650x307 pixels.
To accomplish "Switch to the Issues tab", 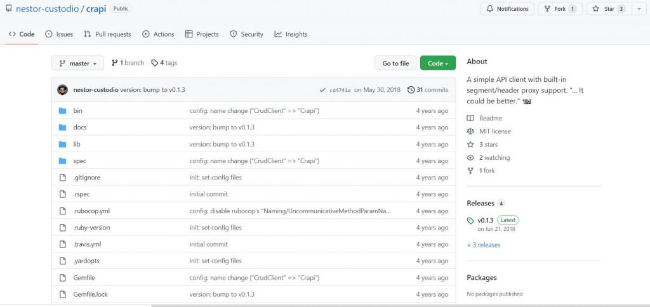I will tap(59, 34).
